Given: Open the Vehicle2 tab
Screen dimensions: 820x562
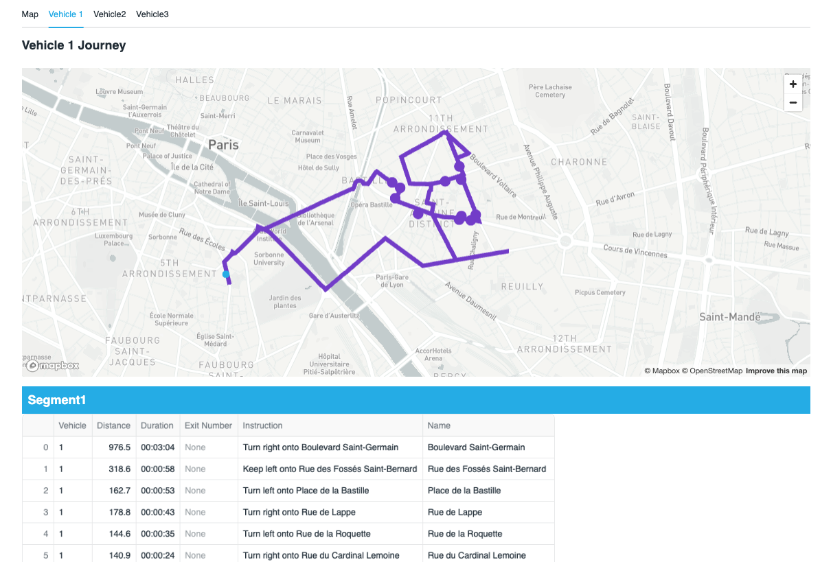Looking at the screenshot, I should coord(109,14).
